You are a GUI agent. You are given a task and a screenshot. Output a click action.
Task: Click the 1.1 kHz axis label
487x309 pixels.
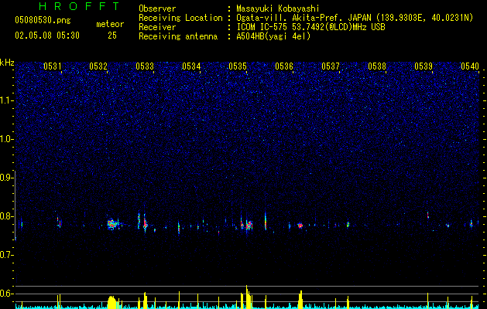pyautogui.click(x=6, y=100)
